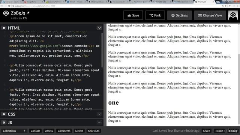Open the Console panel
The width and height of the screenshot is (240, 135).
pyautogui.click(x=35, y=131)
